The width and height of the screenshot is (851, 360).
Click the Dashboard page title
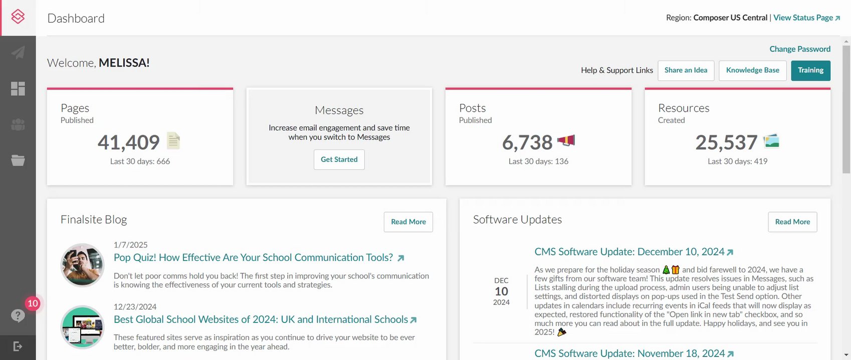click(76, 18)
